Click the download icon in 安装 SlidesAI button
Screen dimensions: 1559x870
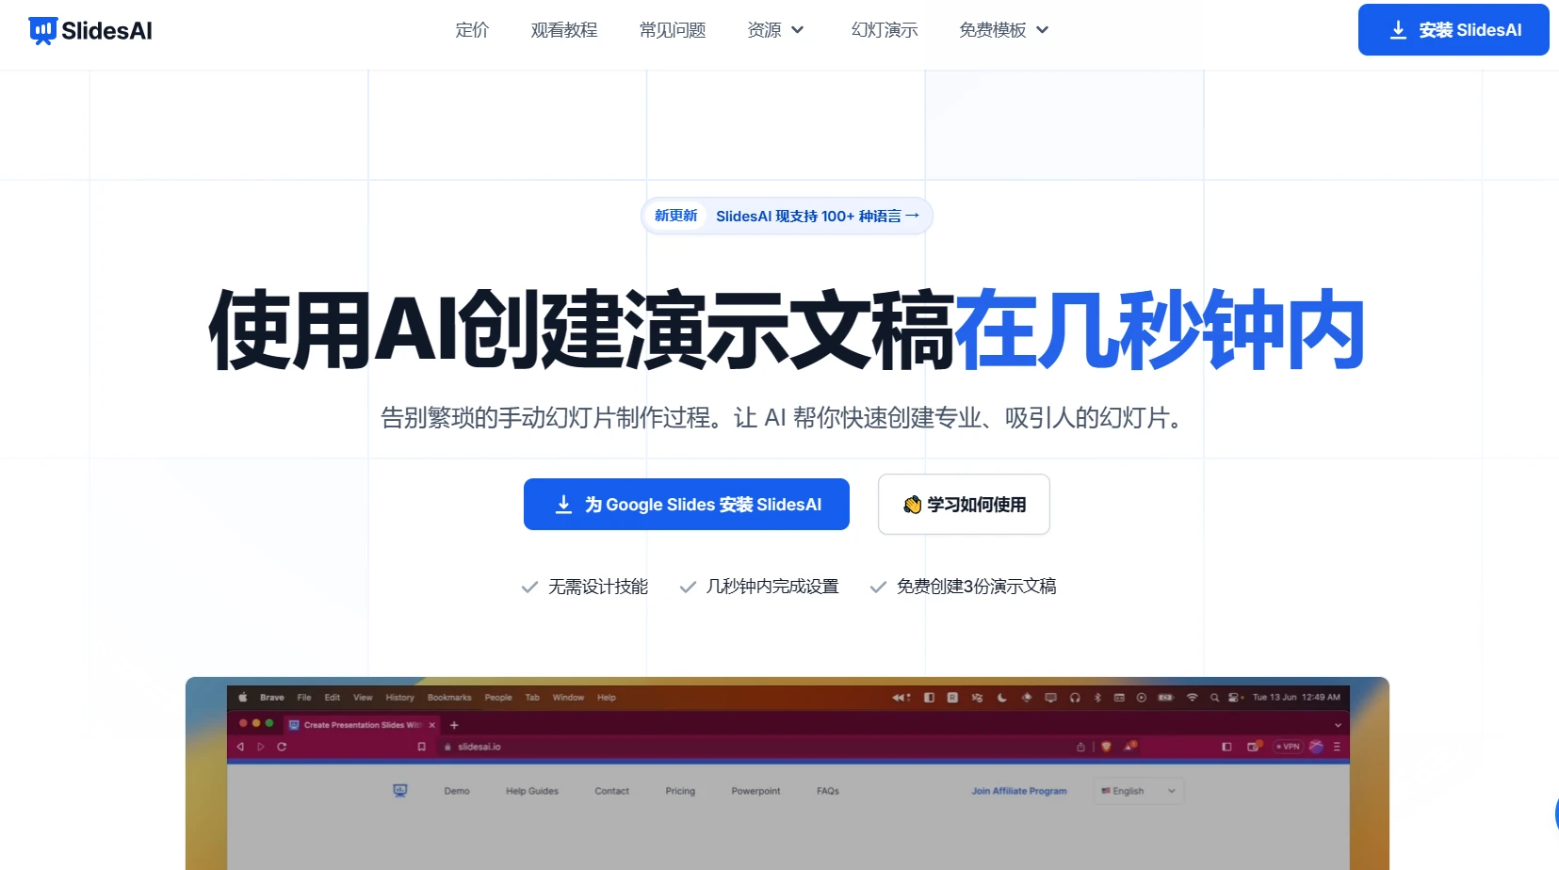(1398, 30)
